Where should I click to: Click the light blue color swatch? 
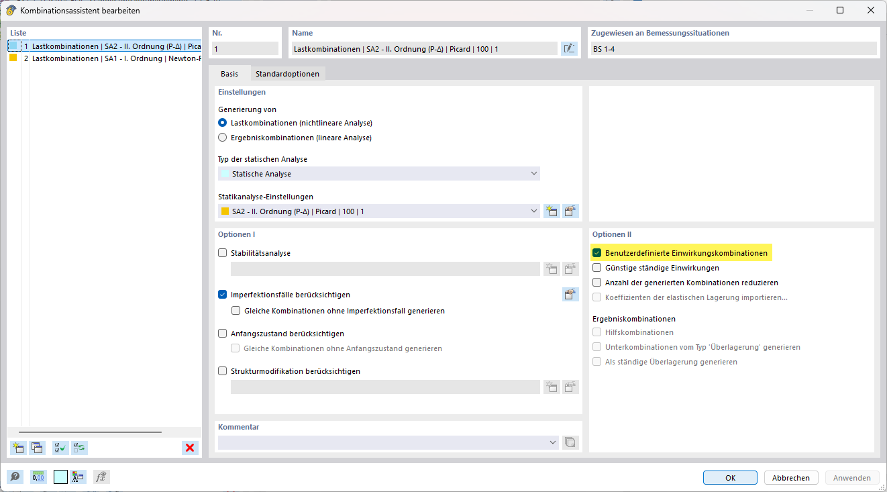[x=60, y=477]
